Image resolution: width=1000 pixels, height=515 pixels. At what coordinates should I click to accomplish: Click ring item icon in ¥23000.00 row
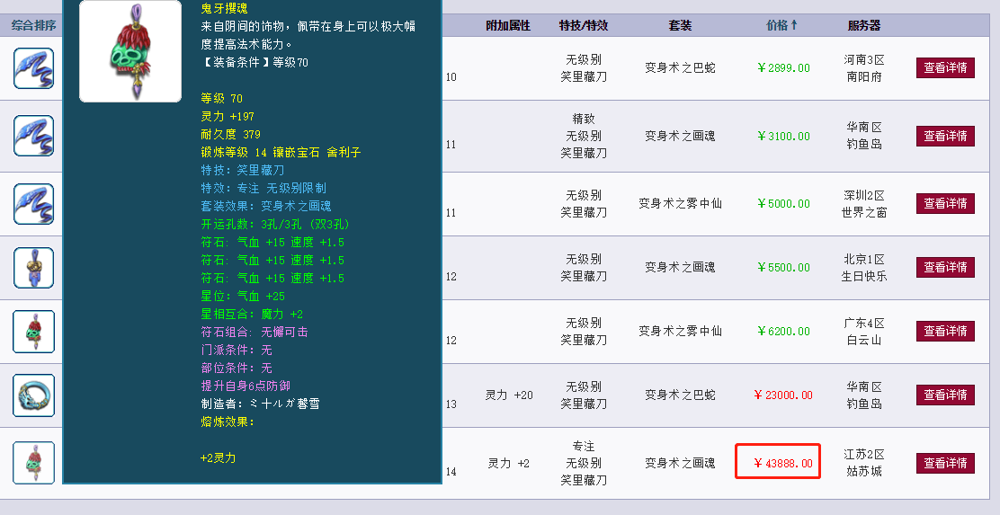coord(34,395)
